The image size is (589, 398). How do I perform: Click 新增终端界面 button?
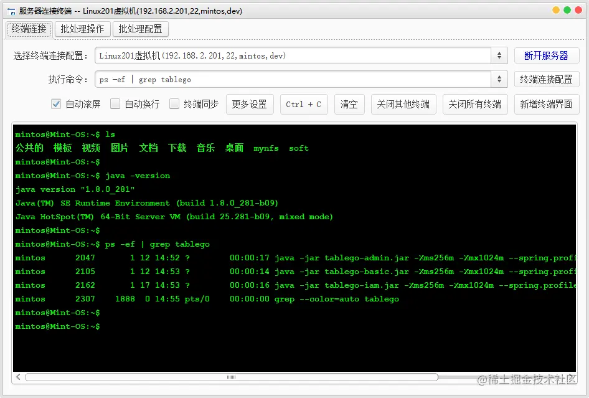click(547, 104)
